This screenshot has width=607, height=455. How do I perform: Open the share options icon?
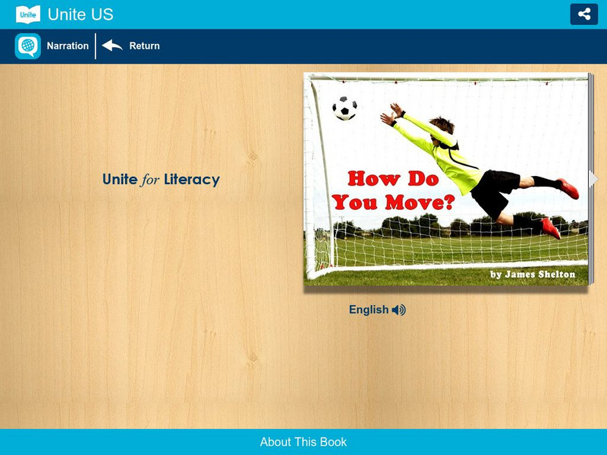[583, 14]
